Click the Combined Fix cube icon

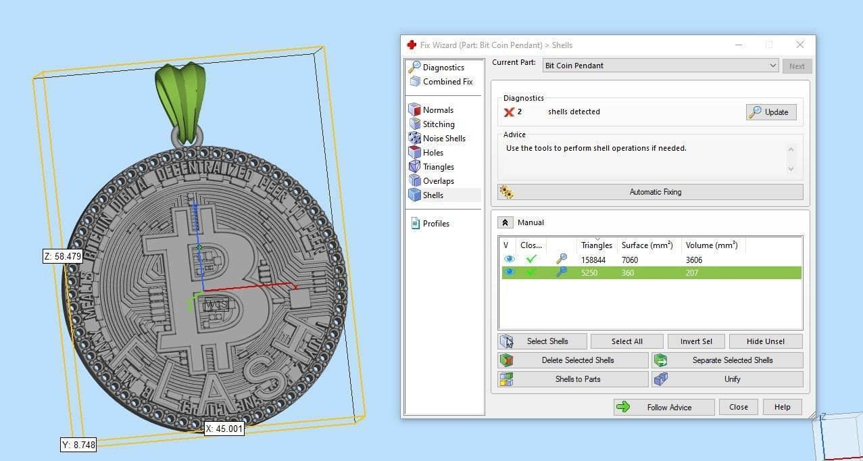(414, 82)
